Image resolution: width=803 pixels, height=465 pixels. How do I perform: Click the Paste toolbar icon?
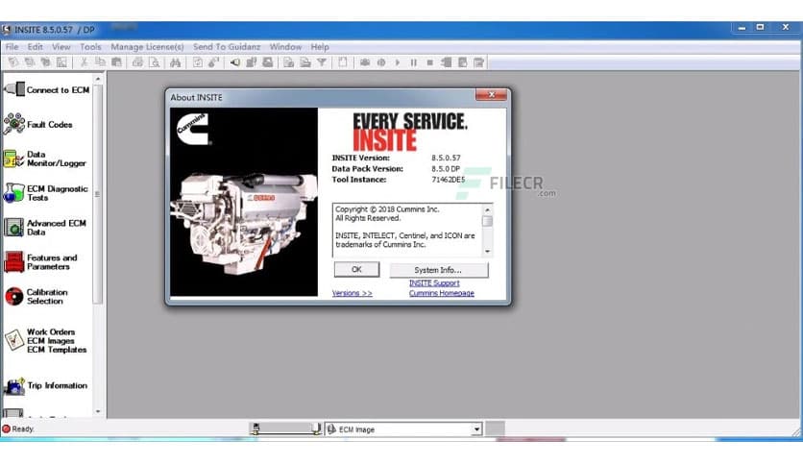(x=117, y=62)
